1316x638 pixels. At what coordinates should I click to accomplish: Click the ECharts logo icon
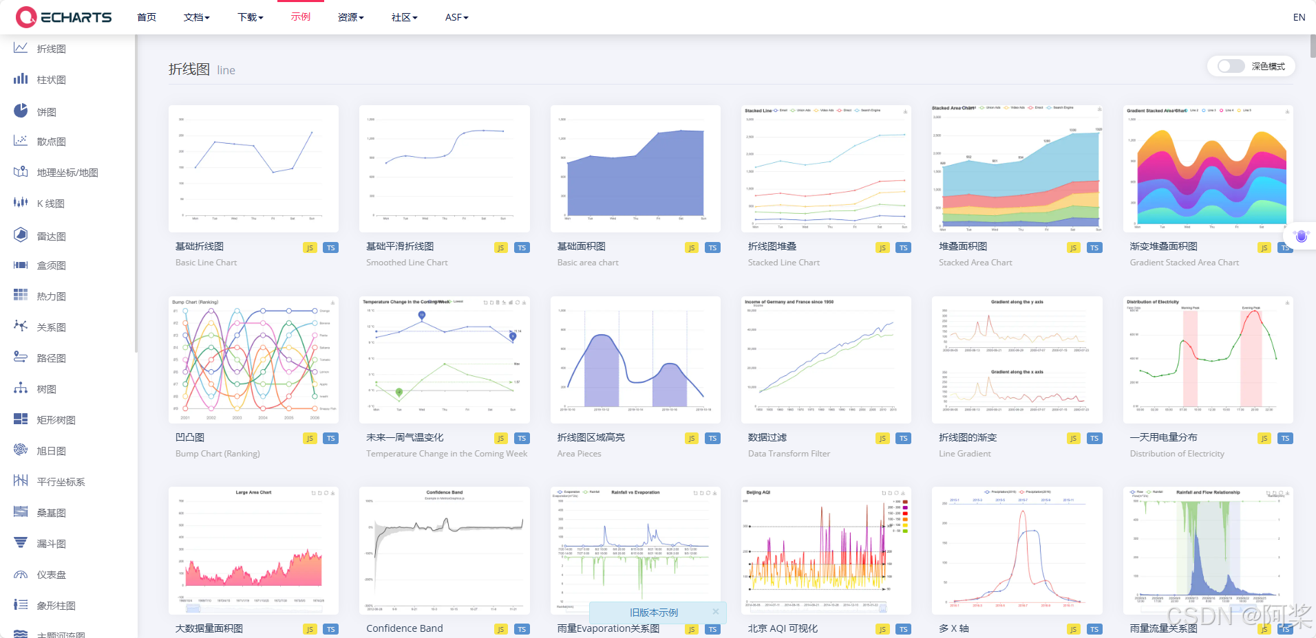pyautogui.click(x=26, y=16)
